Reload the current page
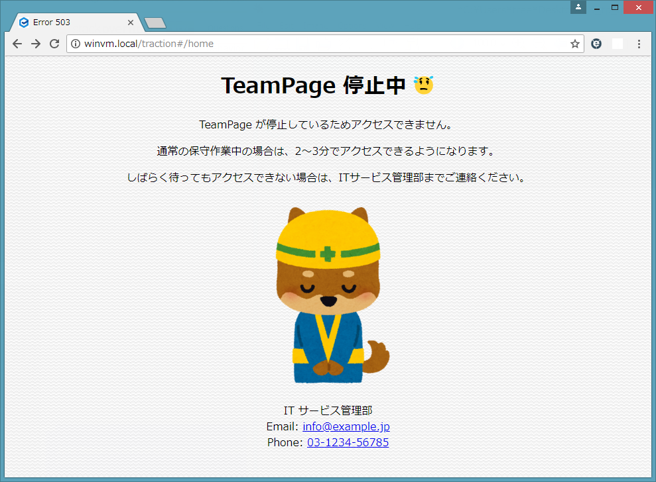Image resolution: width=656 pixels, height=482 pixels. tap(54, 44)
